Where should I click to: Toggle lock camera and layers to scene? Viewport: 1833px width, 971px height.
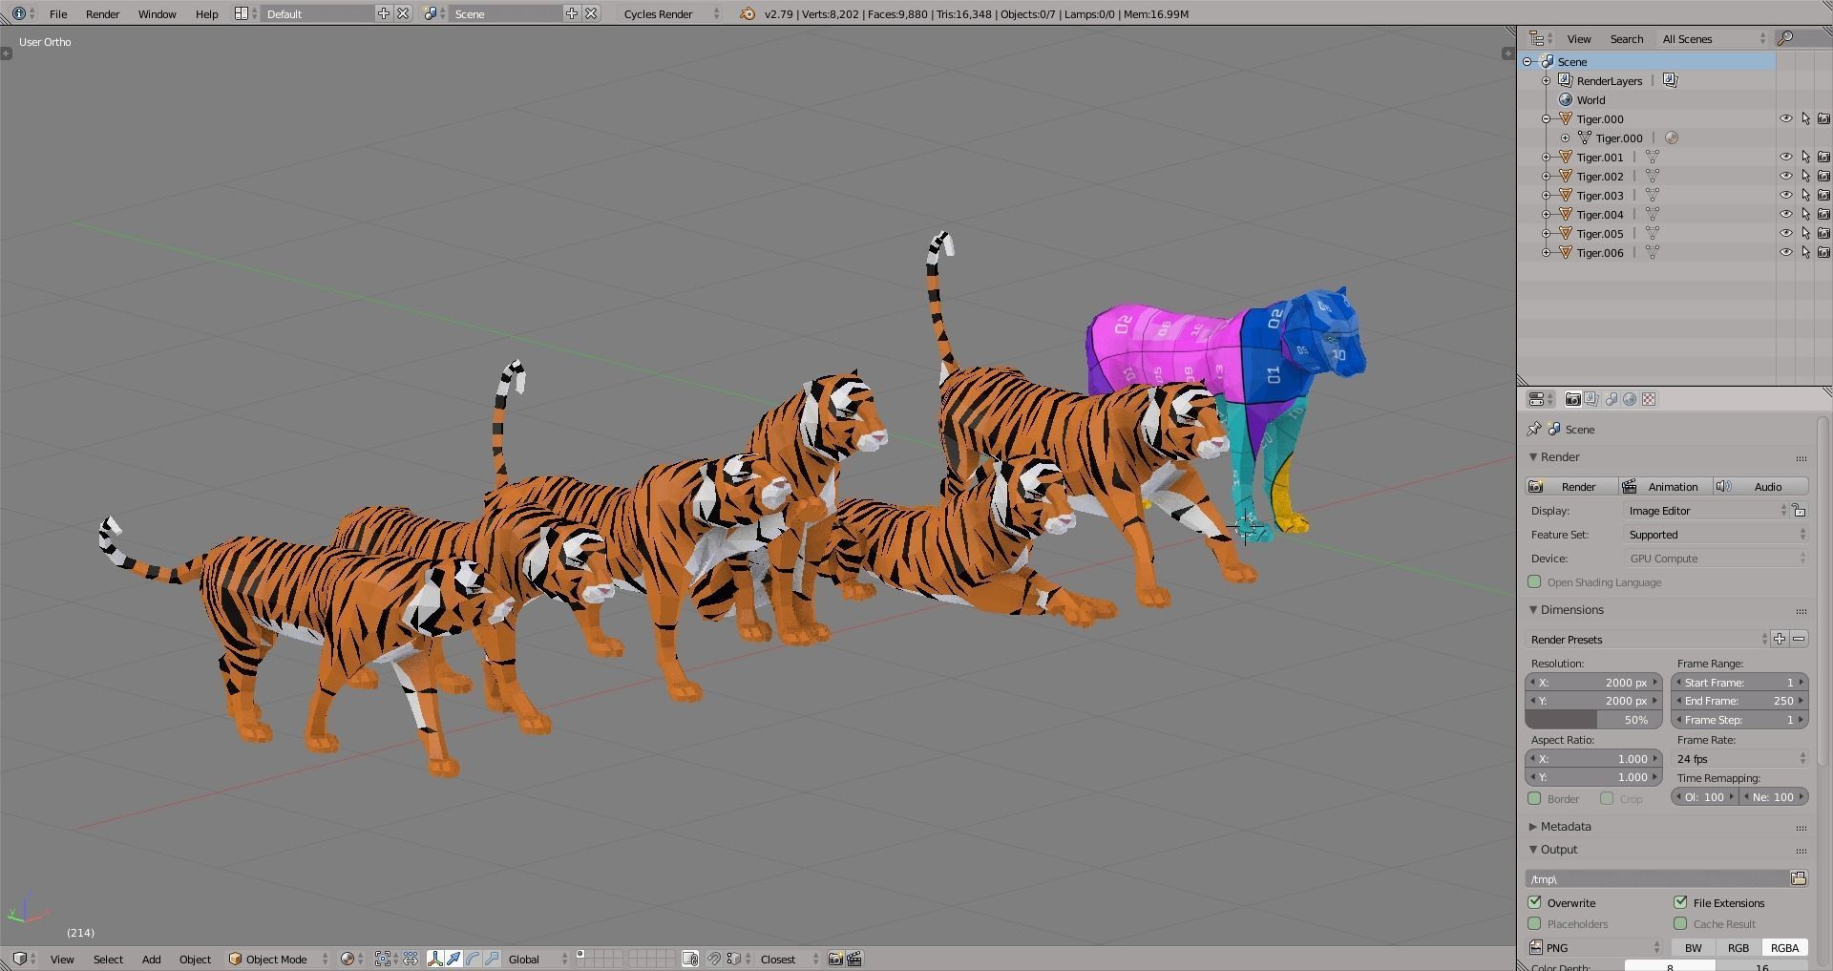690,959
